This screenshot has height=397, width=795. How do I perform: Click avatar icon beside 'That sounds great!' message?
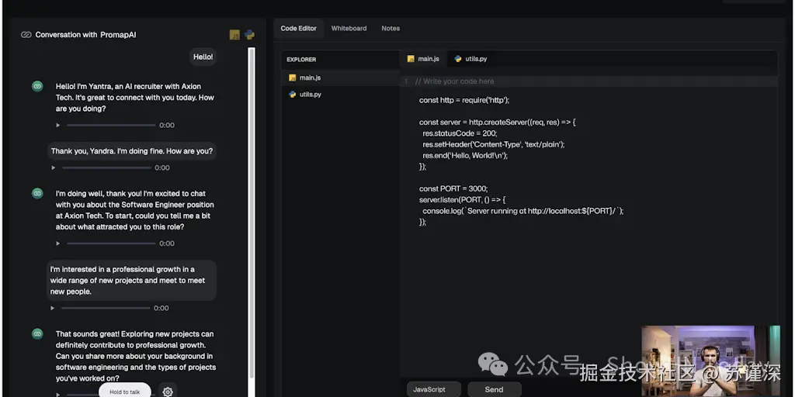click(x=37, y=333)
